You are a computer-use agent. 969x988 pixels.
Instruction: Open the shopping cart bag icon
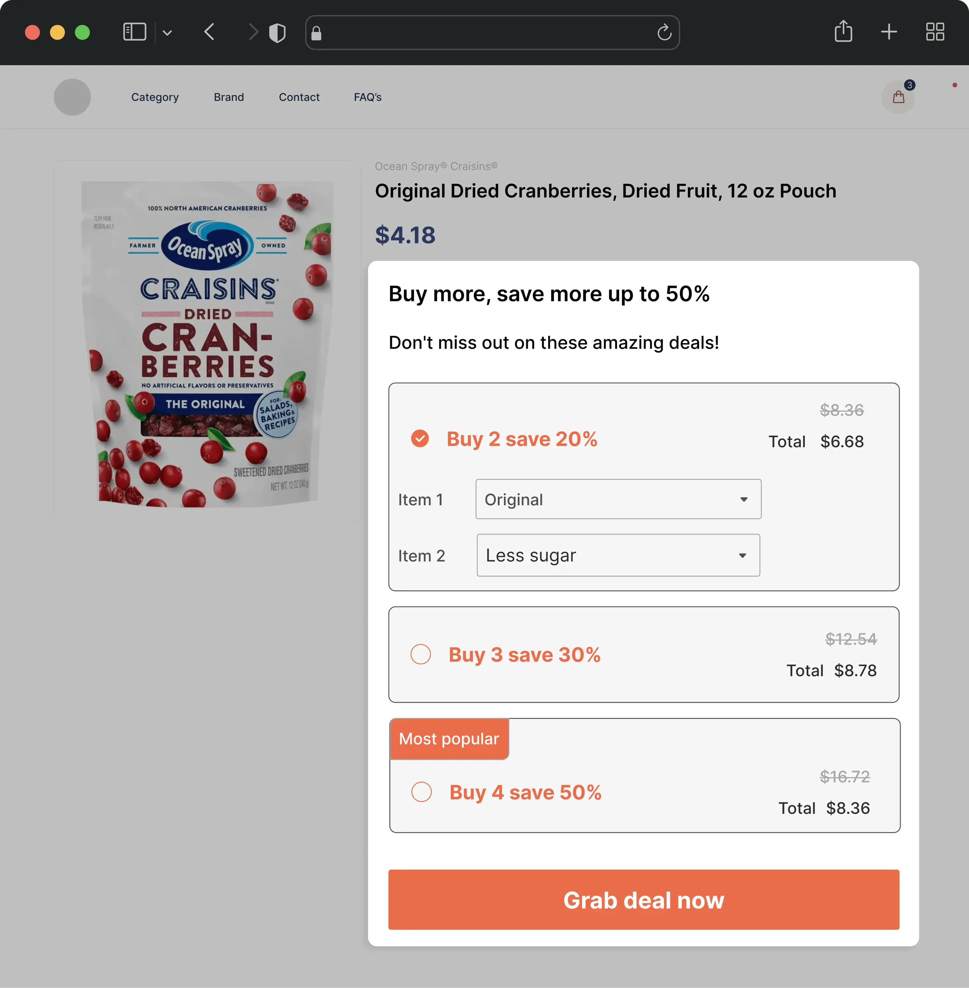(x=898, y=97)
